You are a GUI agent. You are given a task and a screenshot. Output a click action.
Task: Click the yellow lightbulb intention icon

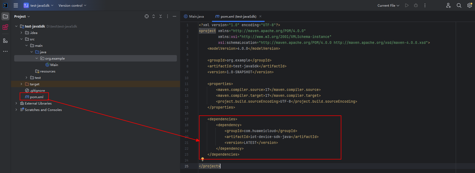tap(203, 159)
